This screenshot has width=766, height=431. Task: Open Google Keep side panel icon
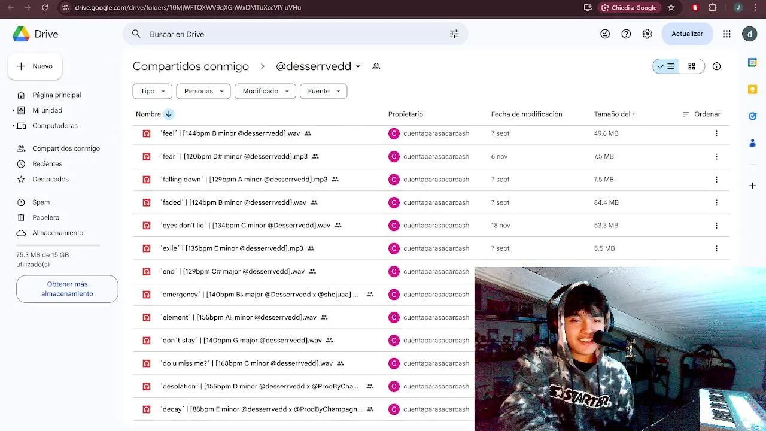click(753, 89)
